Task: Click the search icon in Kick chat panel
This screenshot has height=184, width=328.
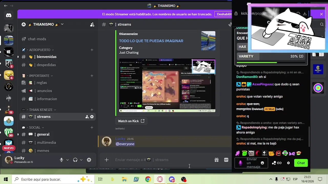Action: (322, 24)
